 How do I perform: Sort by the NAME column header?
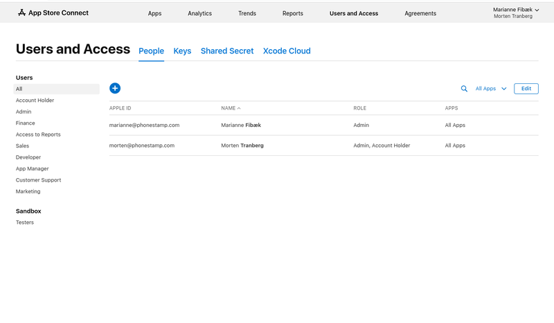coord(231,108)
